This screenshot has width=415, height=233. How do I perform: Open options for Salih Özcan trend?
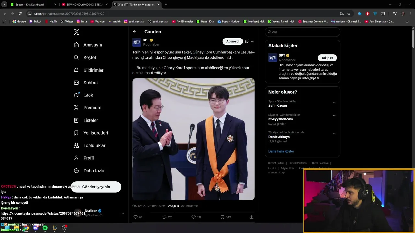335,102
